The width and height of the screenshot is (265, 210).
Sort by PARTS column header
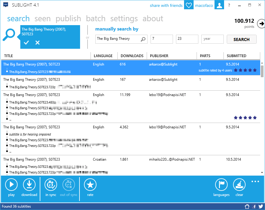pyautogui.click(x=210, y=56)
